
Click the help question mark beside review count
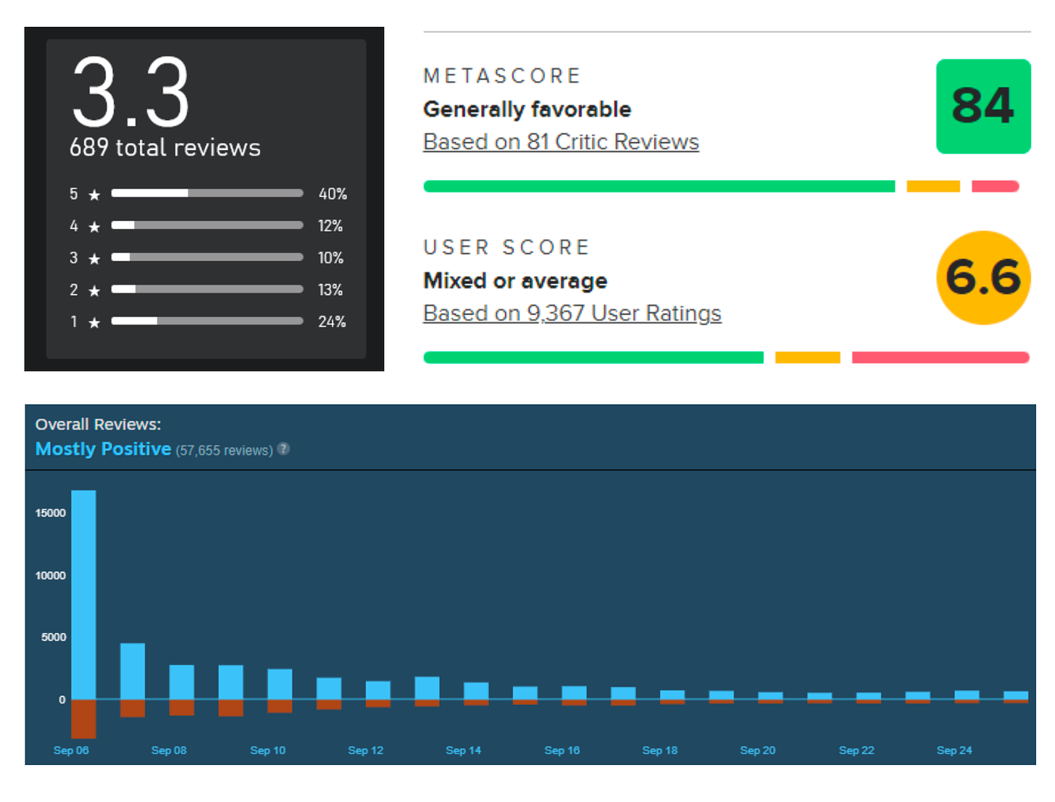point(284,449)
